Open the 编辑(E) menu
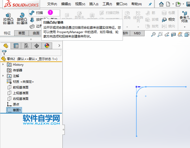 66,4
